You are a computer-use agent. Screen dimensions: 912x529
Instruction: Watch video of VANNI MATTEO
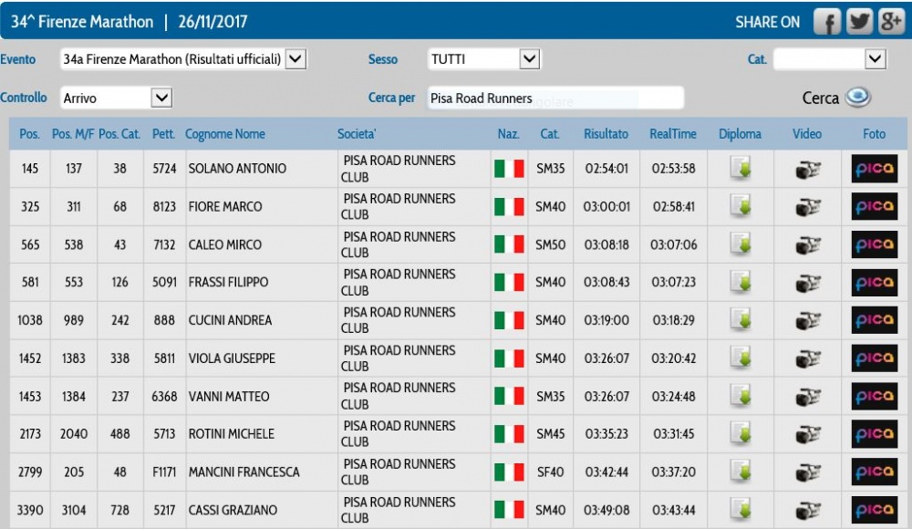point(808,397)
